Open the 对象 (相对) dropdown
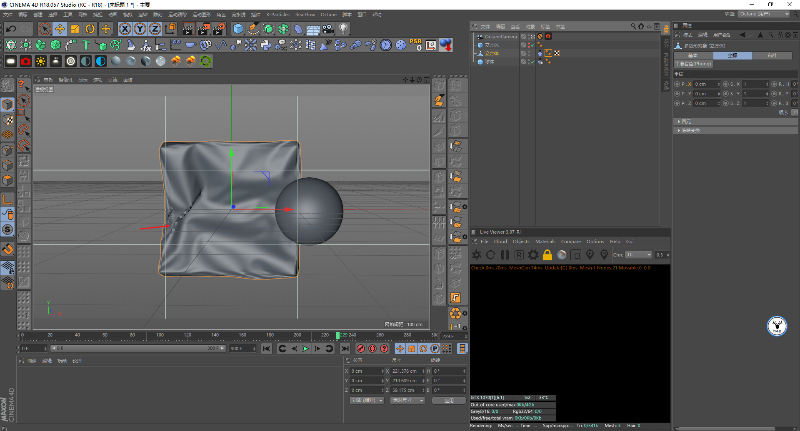This screenshot has height=431, width=800. [x=367, y=400]
